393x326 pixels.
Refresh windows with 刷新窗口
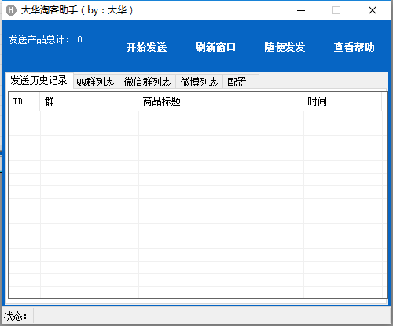(x=215, y=47)
